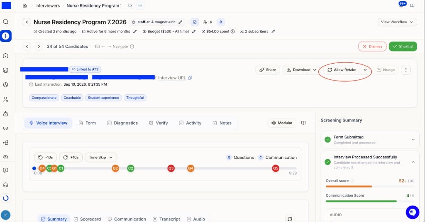Screen dimensions: 425x222
Task: Open the chat support bubble
Action: (412, 212)
